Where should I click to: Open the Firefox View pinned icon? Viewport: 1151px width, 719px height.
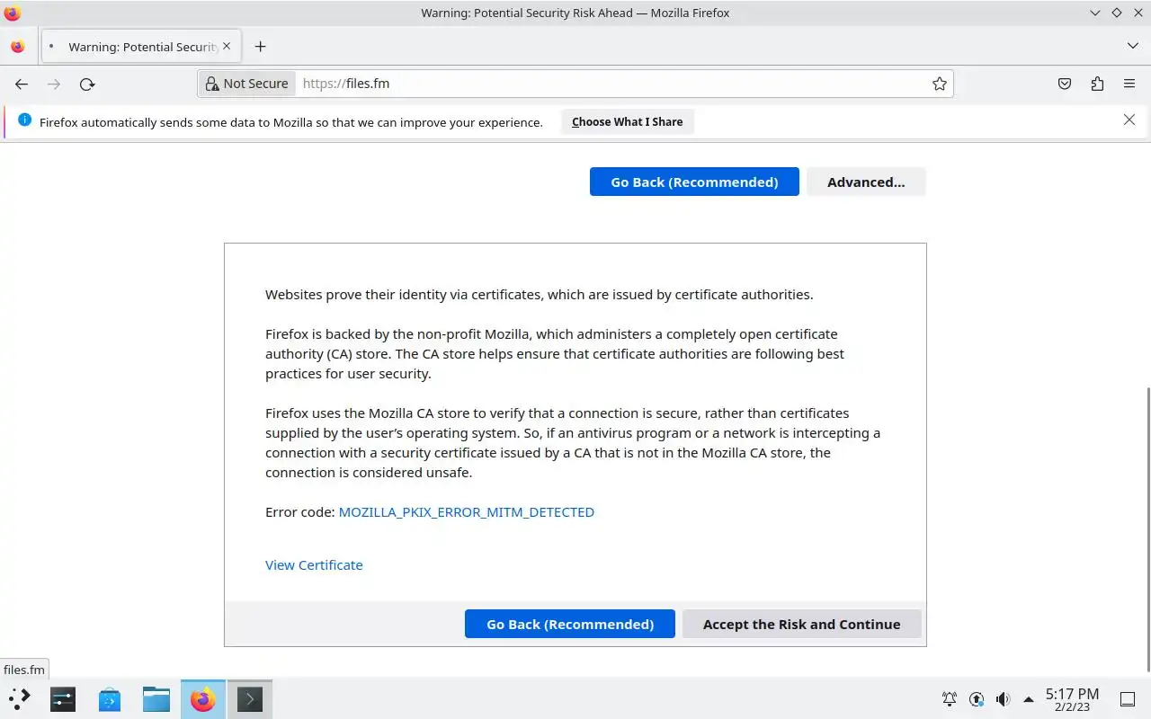coord(18,47)
